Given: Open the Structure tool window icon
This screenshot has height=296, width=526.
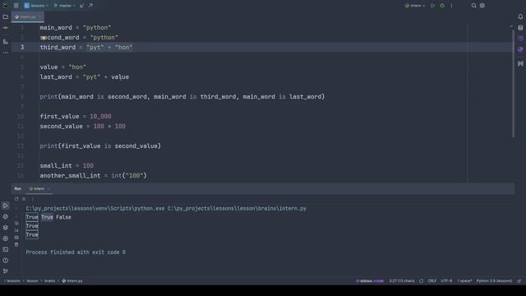Looking at the screenshot, I should (x=6, y=42).
